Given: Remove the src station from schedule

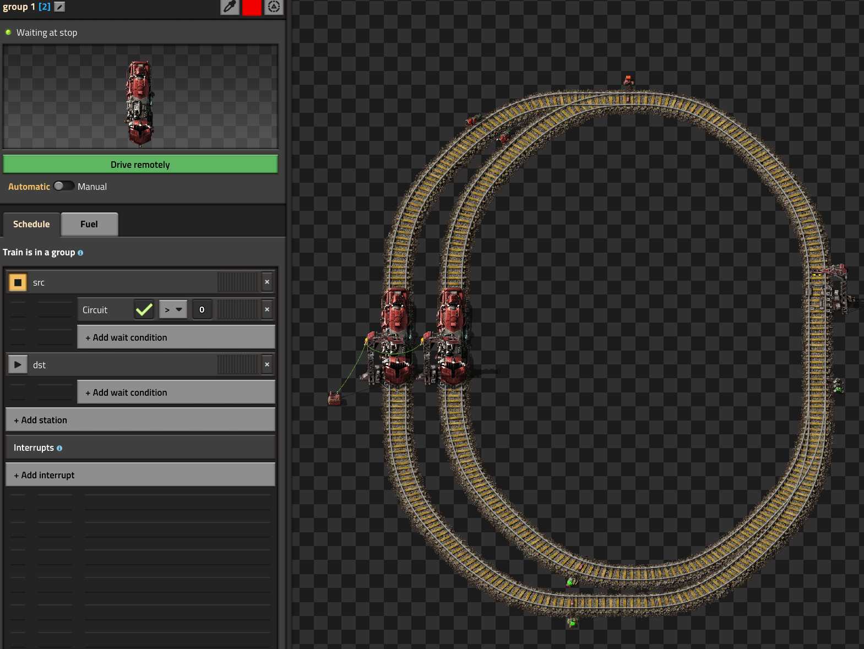Looking at the screenshot, I should (x=267, y=282).
